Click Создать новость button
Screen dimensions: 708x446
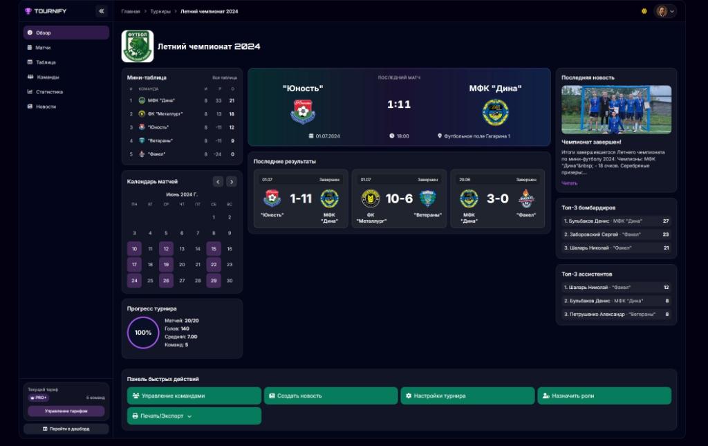point(331,396)
